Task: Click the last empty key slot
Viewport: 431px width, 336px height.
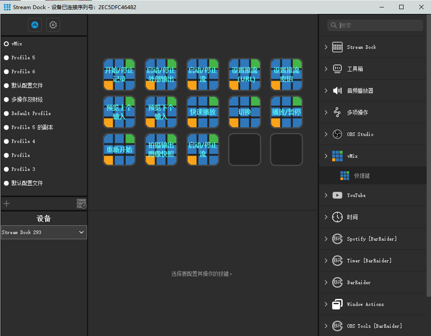Action: coord(286,149)
